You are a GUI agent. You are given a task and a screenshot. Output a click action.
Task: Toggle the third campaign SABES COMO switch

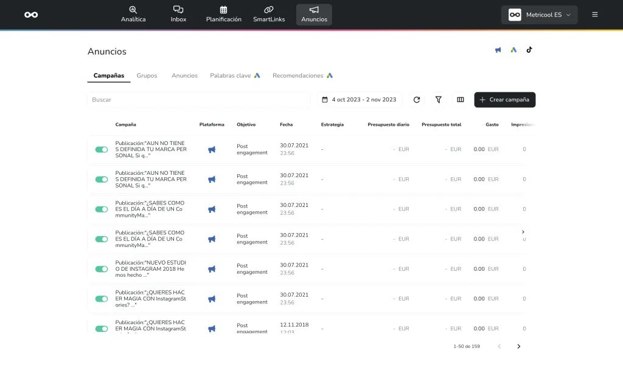[102, 209]
